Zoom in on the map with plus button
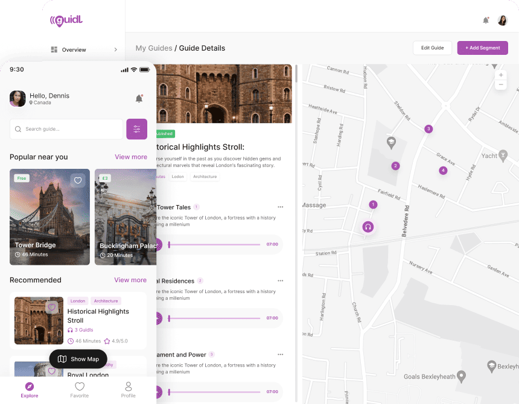Screen dimensions: 519x404 (501, 75)
